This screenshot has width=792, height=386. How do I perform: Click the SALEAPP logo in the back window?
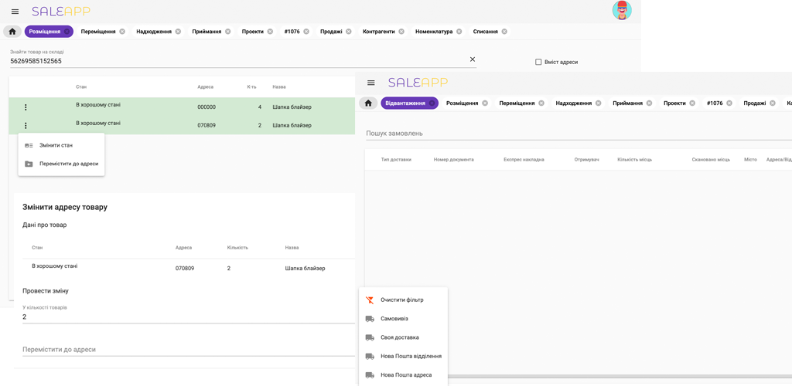(x=61, y=11)
